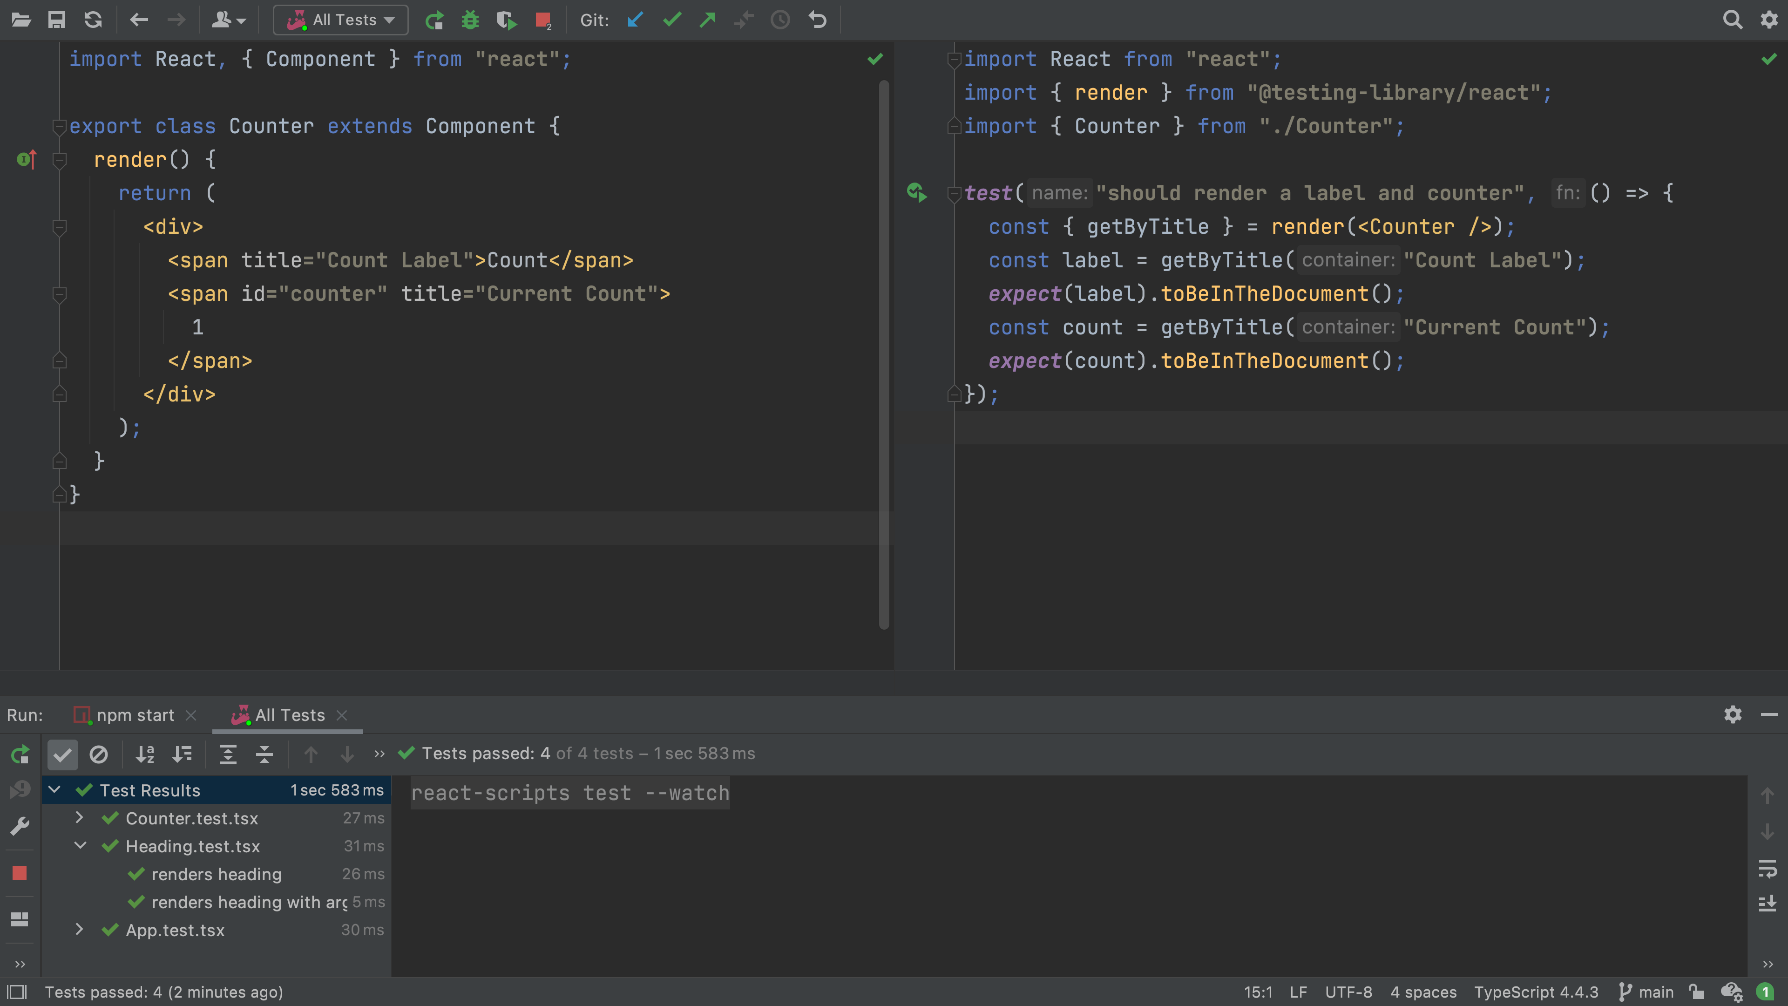Image resolution: width=1788 pixels, height=1006 pixels.
Task: Click TypeScript 4.4.3 in status bar
Action: point(1535,992)
